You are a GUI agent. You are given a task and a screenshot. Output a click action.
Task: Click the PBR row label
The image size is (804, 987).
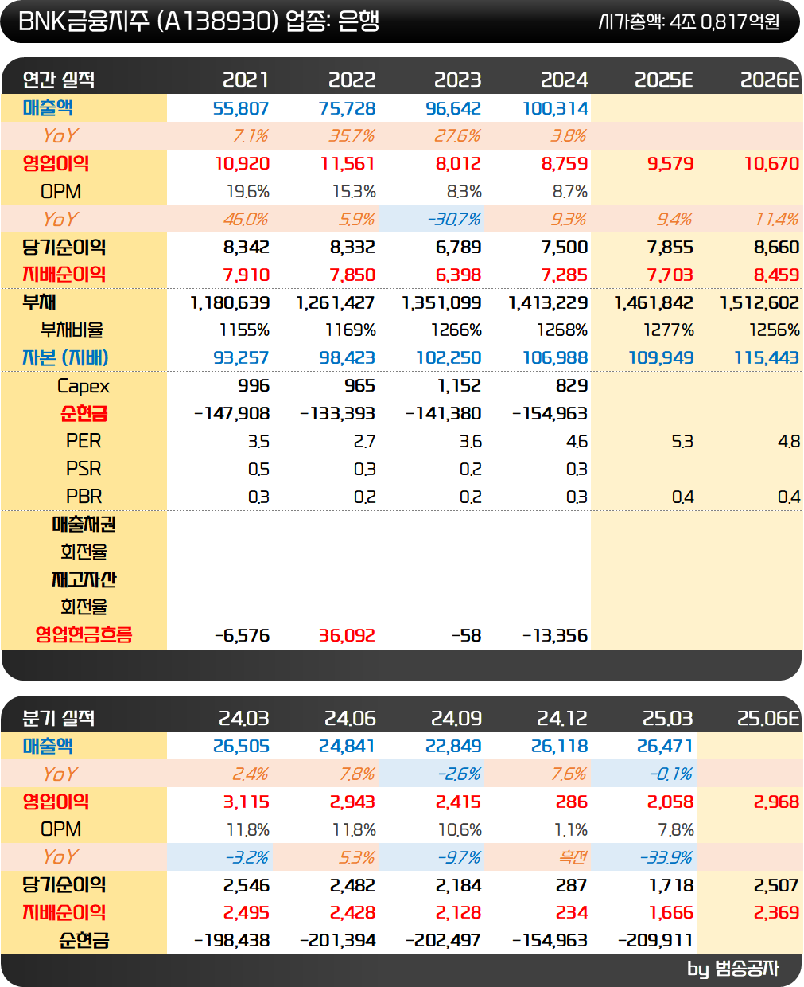coord(84,497)
